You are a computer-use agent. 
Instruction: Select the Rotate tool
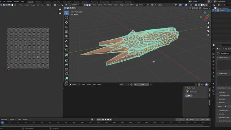pyautogui.click(x=66, y=27)
